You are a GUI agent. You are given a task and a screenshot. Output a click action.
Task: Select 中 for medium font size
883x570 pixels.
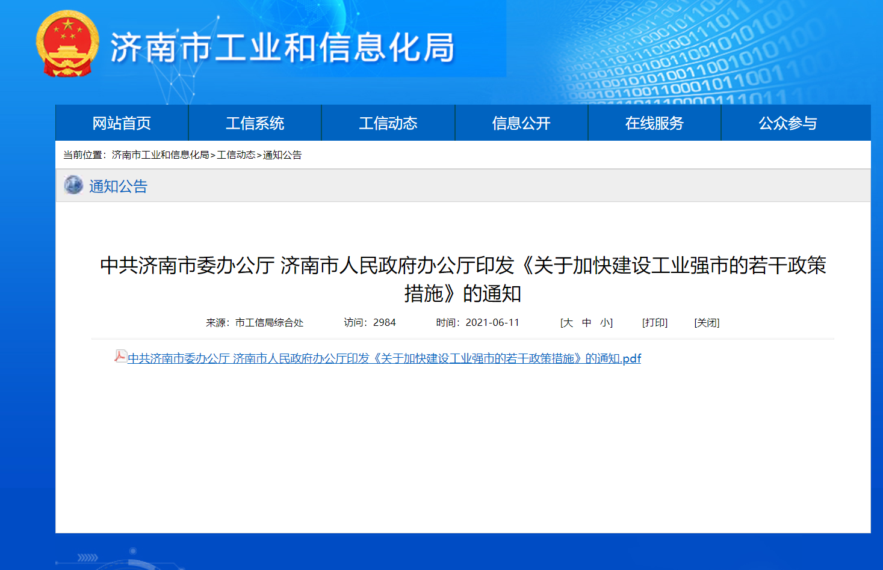coord(586,322)
